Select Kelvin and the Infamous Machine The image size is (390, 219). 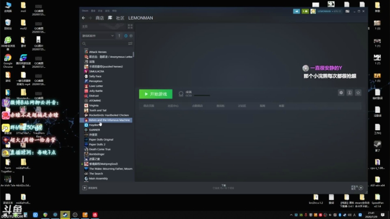pyautogui.click(x=107, y=120)
